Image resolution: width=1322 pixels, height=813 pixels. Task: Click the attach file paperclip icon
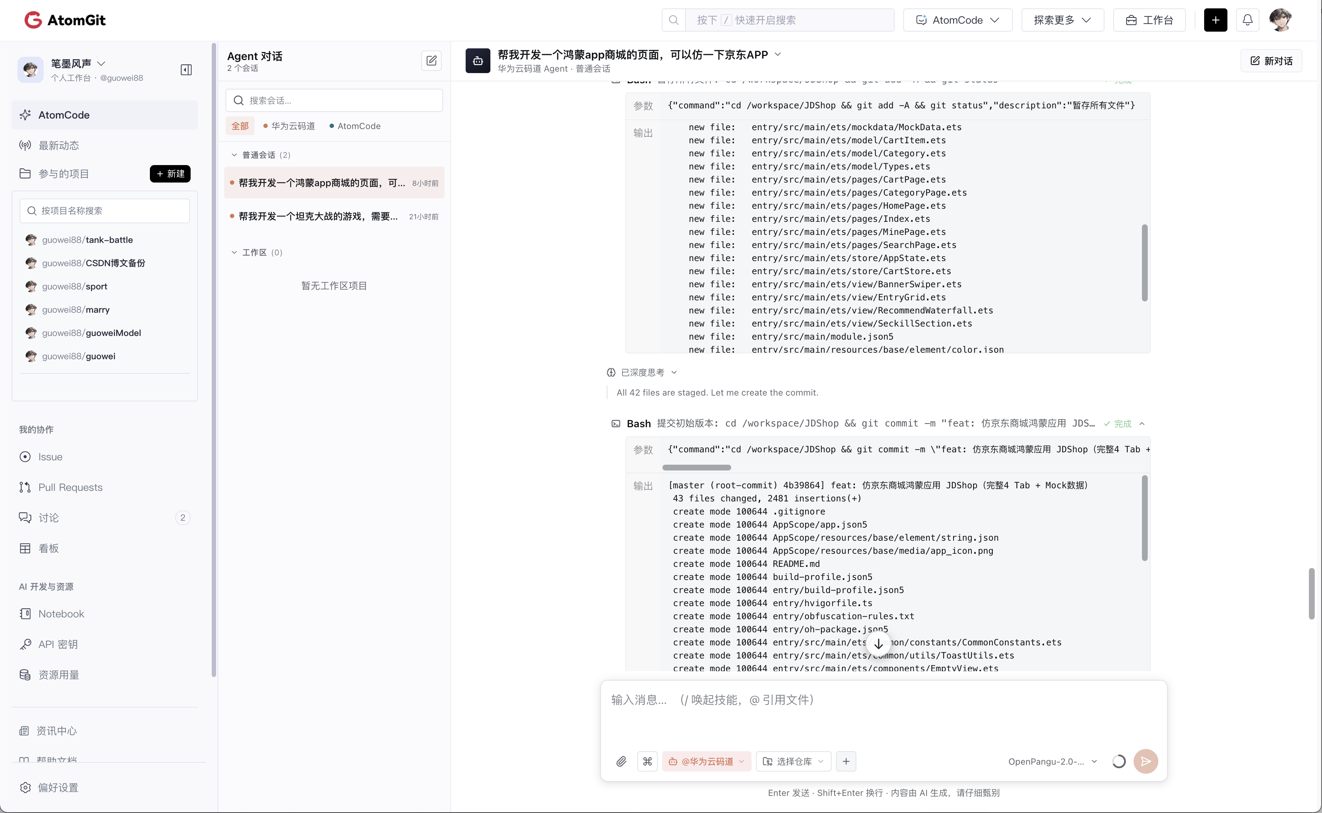tap(621, 761)
